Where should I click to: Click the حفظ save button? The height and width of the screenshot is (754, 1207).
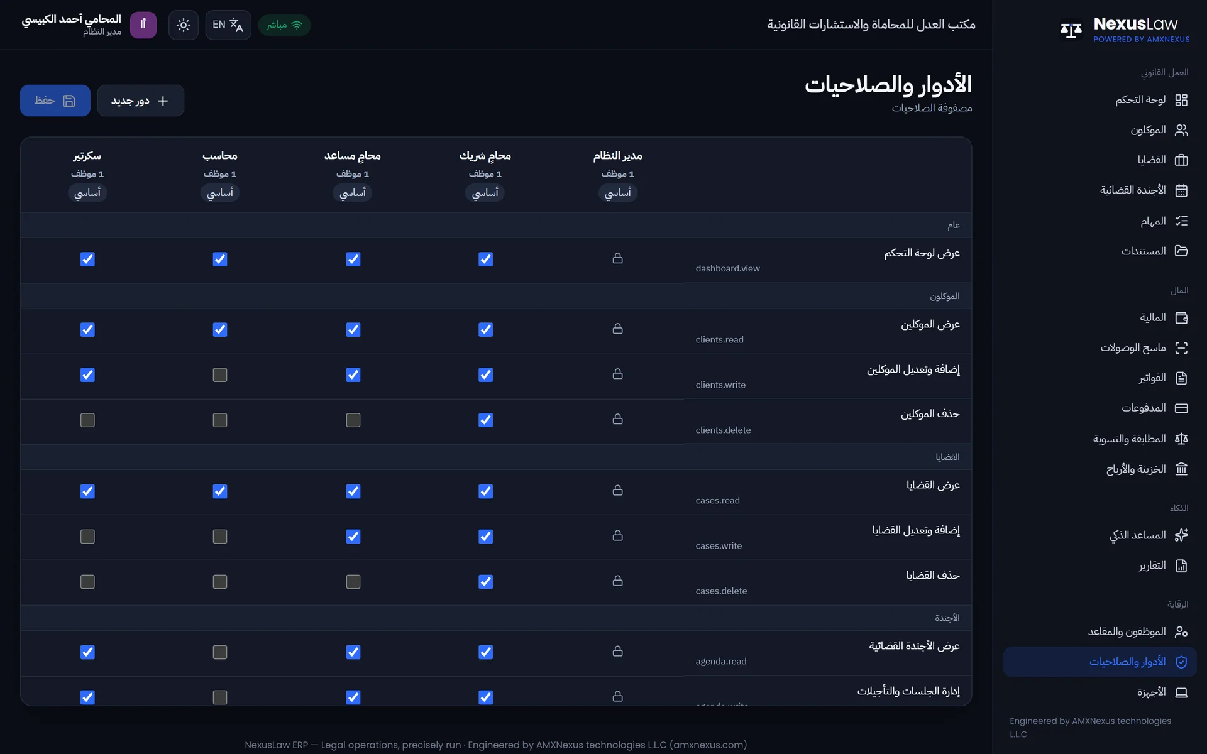click(x=55, y=101)
